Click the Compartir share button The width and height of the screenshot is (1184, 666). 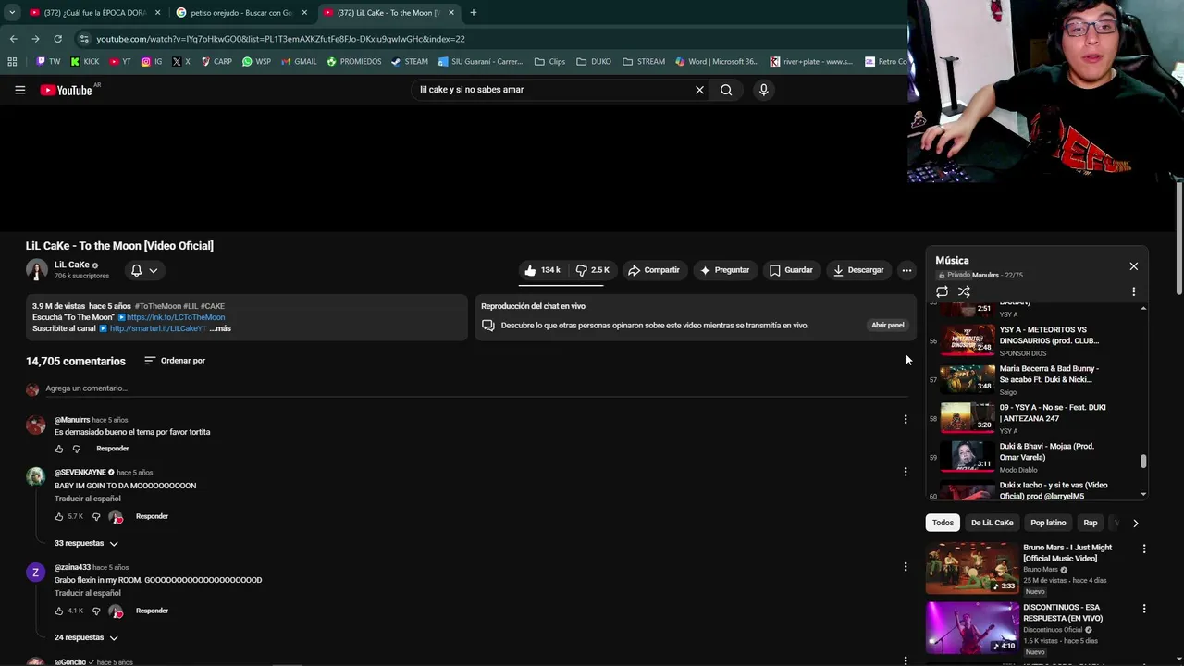tap(654, 270)
